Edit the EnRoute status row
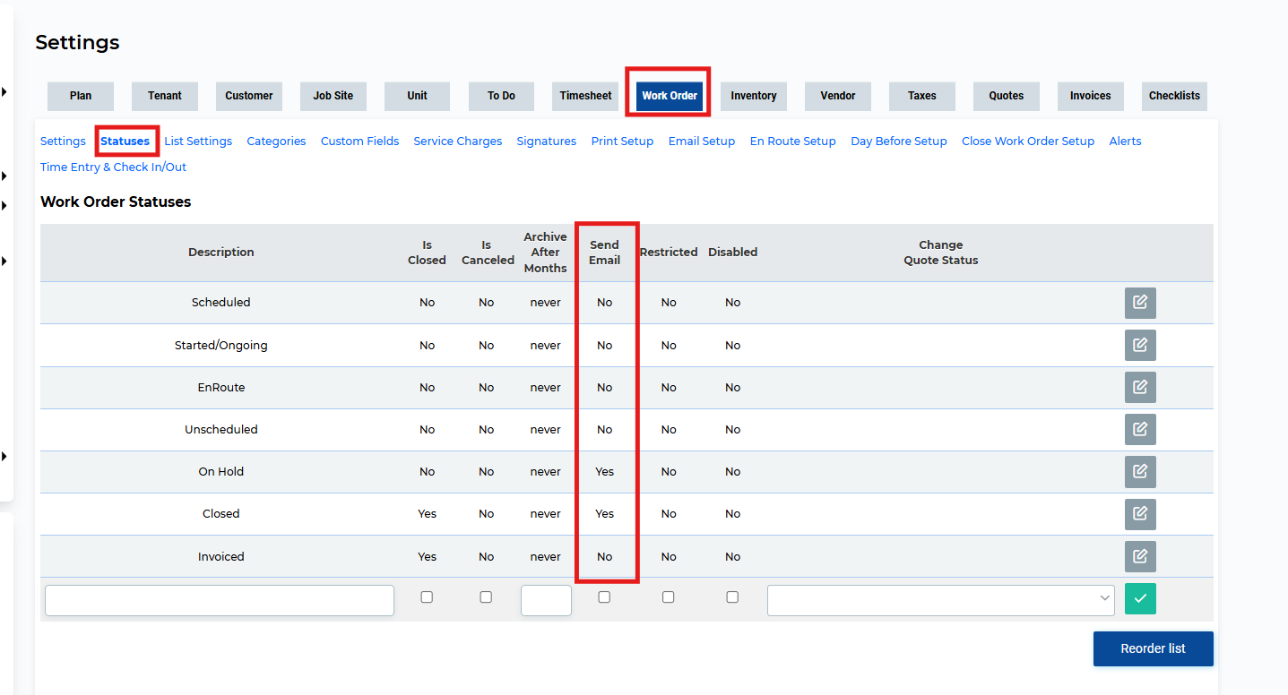This screenshot has height=695, width=1288. click(x=1140, y=387)
